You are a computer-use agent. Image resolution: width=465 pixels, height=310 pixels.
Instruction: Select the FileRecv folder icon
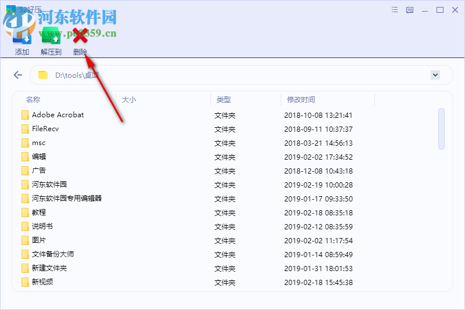click(x=25, y=129)
